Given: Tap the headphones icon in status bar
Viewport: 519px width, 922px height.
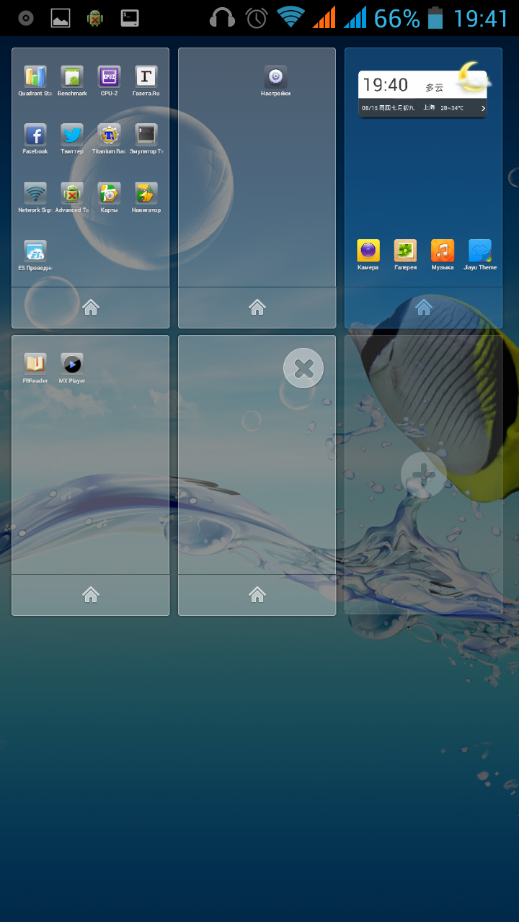Looking at the screenshot, I should [x=222, y=18].
